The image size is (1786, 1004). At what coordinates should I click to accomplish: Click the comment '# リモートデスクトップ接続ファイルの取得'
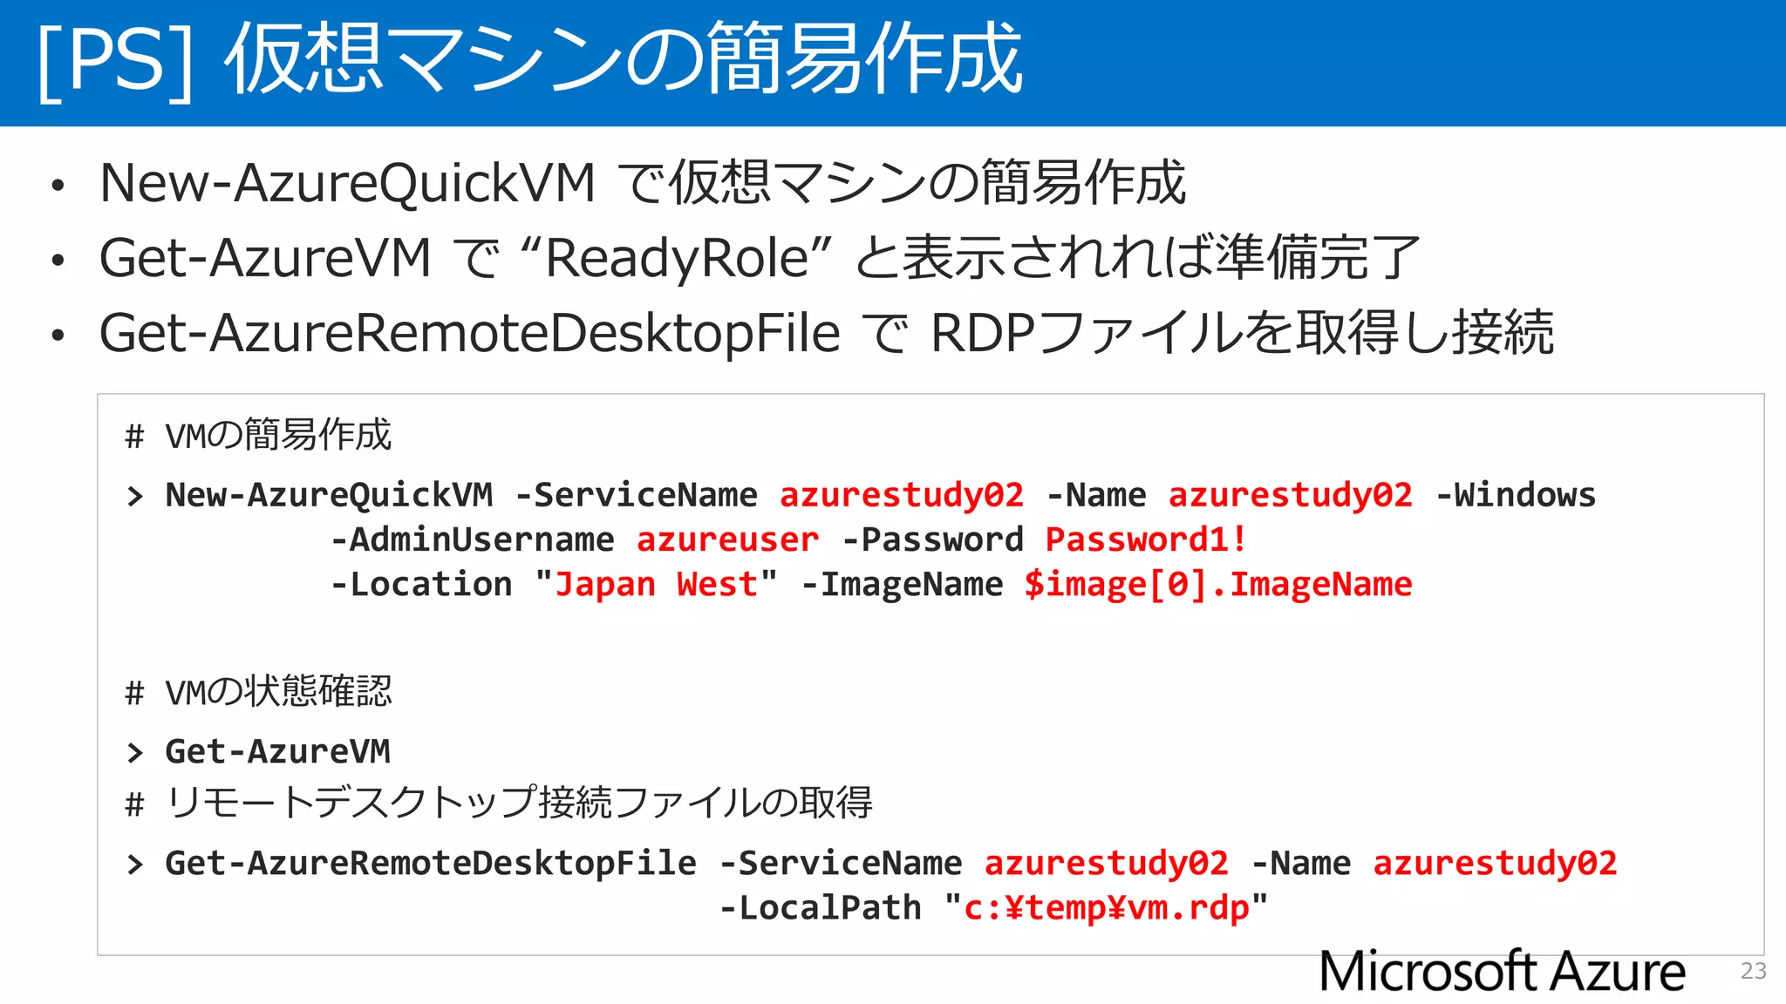point(499,803)
